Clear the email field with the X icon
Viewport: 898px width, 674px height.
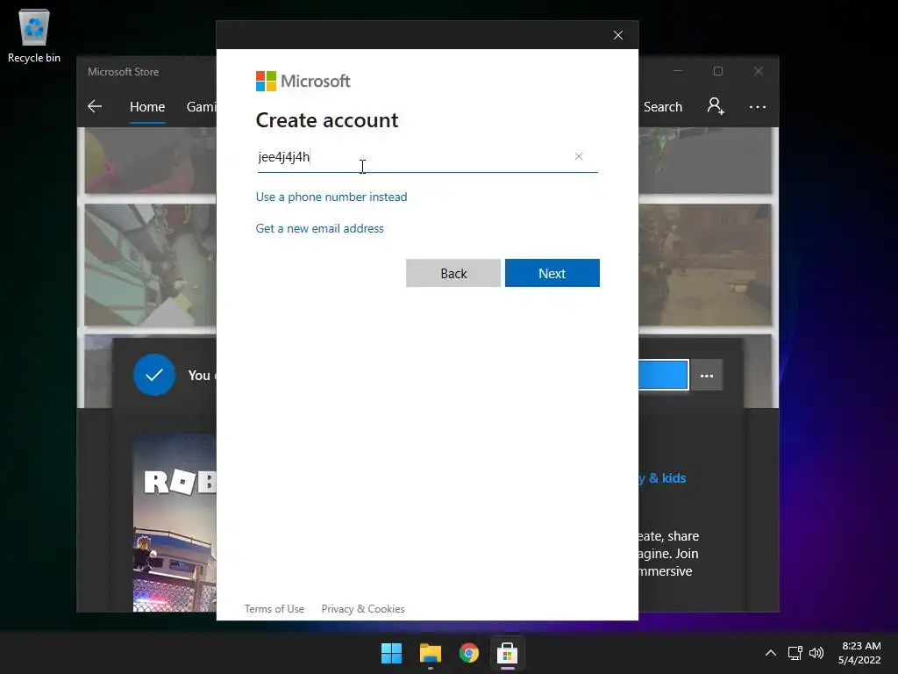coord(579,156)
